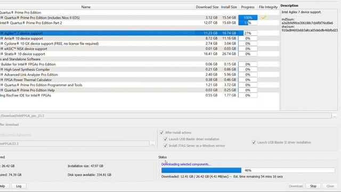
Task: Click the File Integrity column header
Action: point(268,7)
